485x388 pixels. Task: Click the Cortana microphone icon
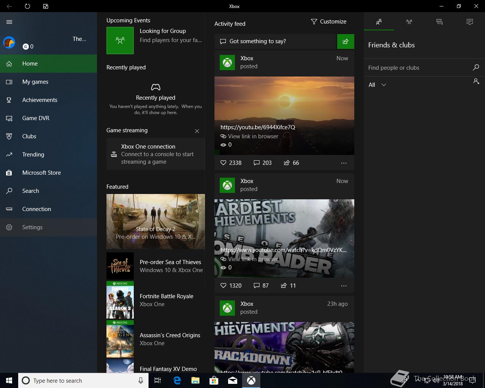coord(141,380)
